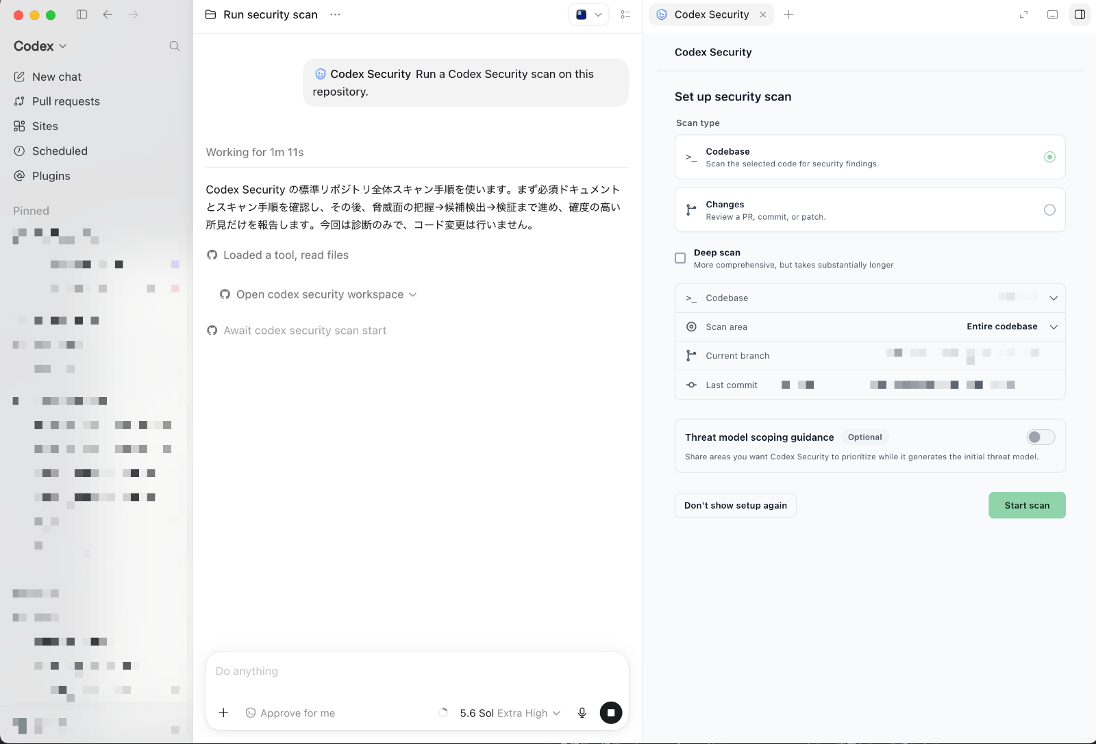Add a new tab with the plus icon
The image size is (1096, 744).
[x=789, y=14]
